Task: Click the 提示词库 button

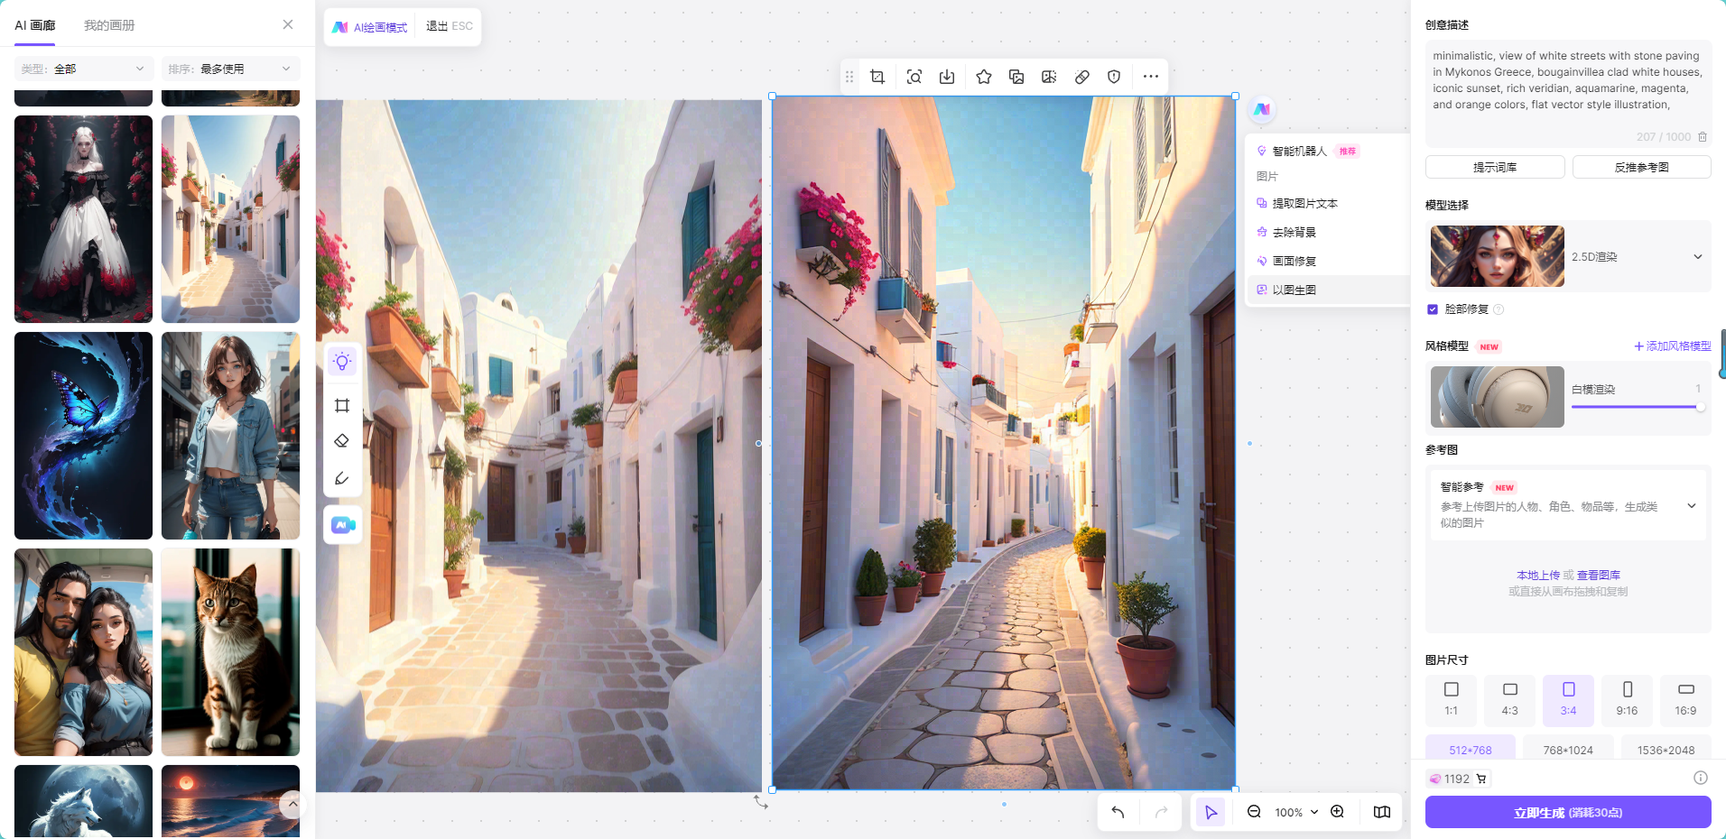Action: point(1495,167)
